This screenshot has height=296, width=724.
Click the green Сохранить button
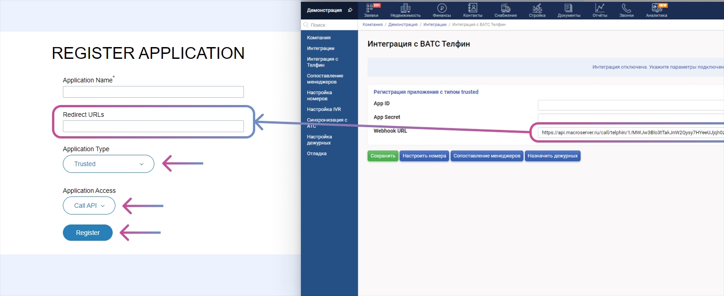point(383,156)
